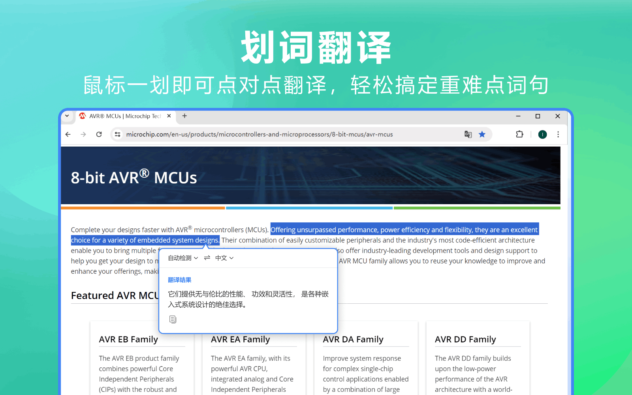Copy the translation result icon
Viewport: 632px width, 395px height.
pyautogui.click(x=173, y=319)
